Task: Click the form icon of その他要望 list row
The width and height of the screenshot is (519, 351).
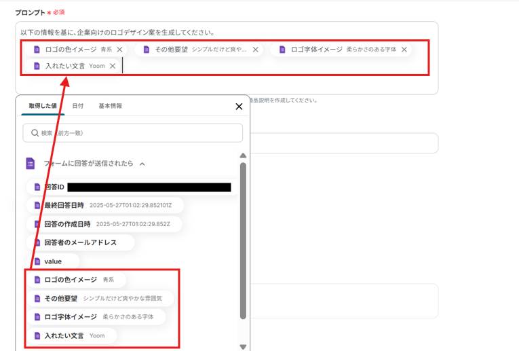Action: pyautogui.click(x=37, y=298)
